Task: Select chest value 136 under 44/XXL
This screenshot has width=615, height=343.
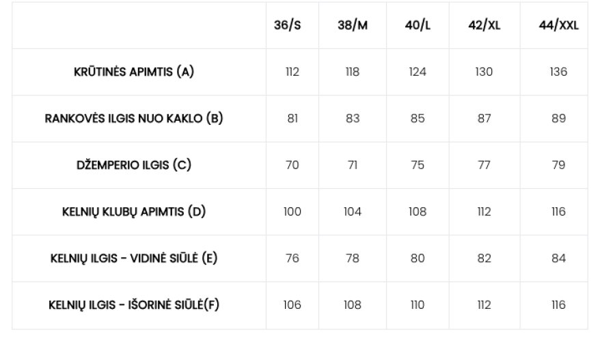Action: pos(558,72)
